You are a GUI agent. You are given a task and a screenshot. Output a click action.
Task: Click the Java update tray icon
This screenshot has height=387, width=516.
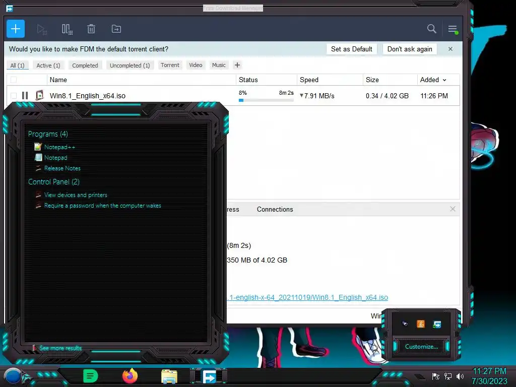click(x=421, y=324)
